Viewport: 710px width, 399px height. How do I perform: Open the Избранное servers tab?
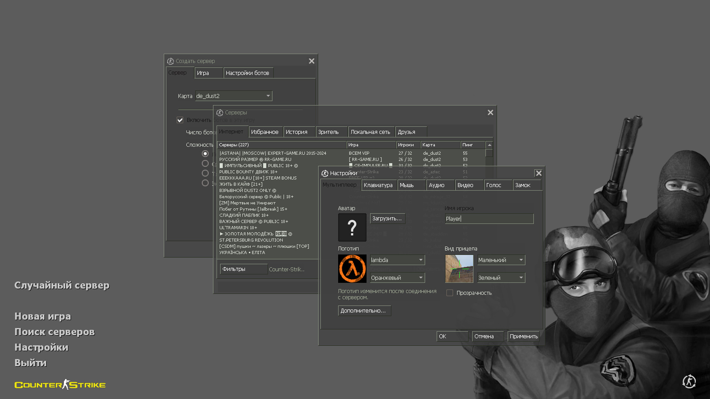[x=264, y=132]
